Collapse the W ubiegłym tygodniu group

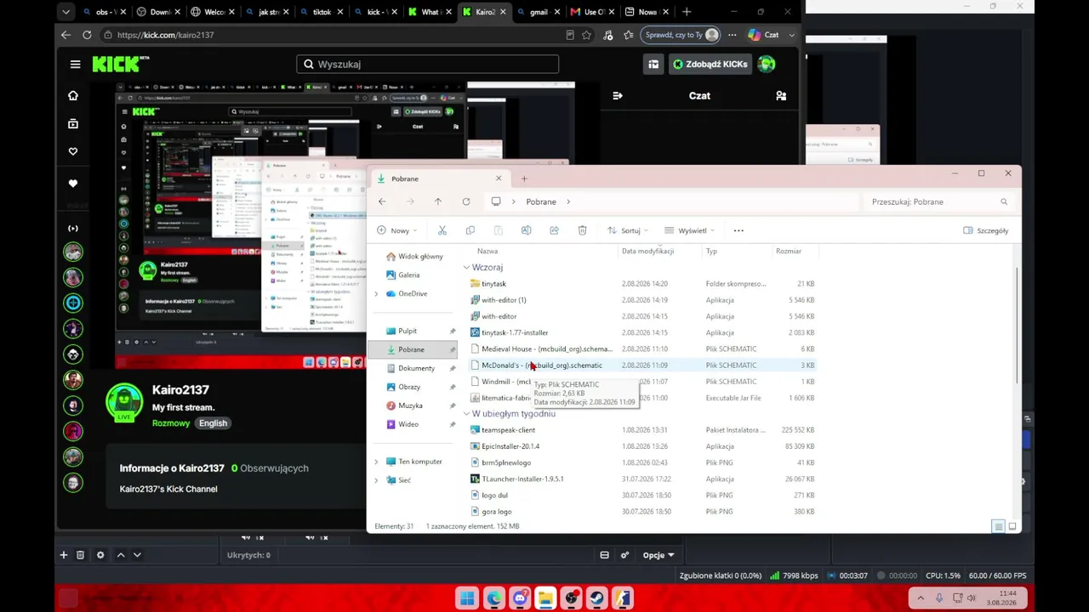coord(466,414)
